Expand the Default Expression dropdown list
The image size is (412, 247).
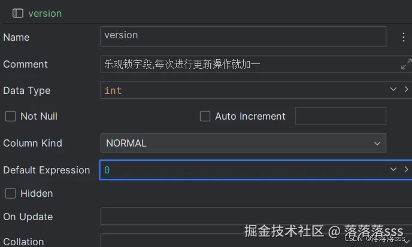(393, 169)
